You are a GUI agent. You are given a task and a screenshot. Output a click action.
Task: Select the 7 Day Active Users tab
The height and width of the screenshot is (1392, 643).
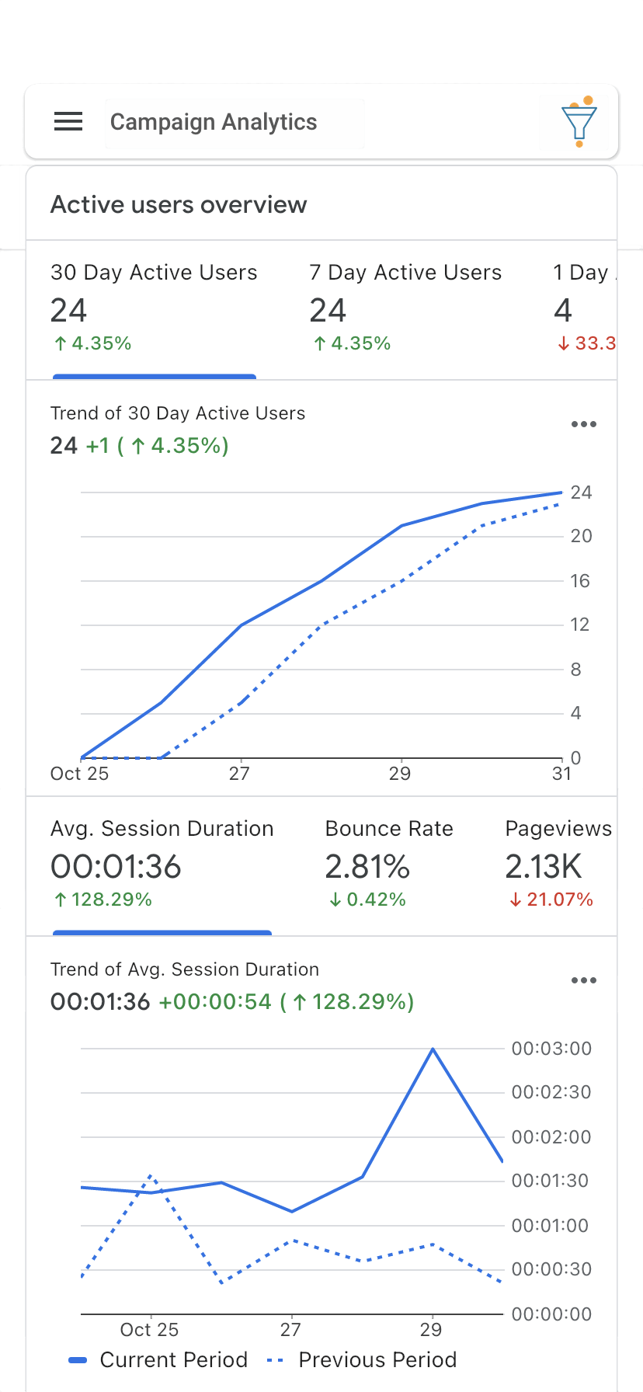coord(405,310)
